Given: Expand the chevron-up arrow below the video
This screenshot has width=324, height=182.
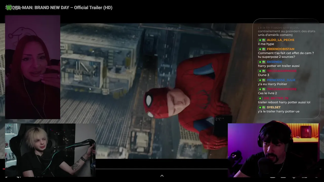Looking at the screenshot, I should [162, 176].
